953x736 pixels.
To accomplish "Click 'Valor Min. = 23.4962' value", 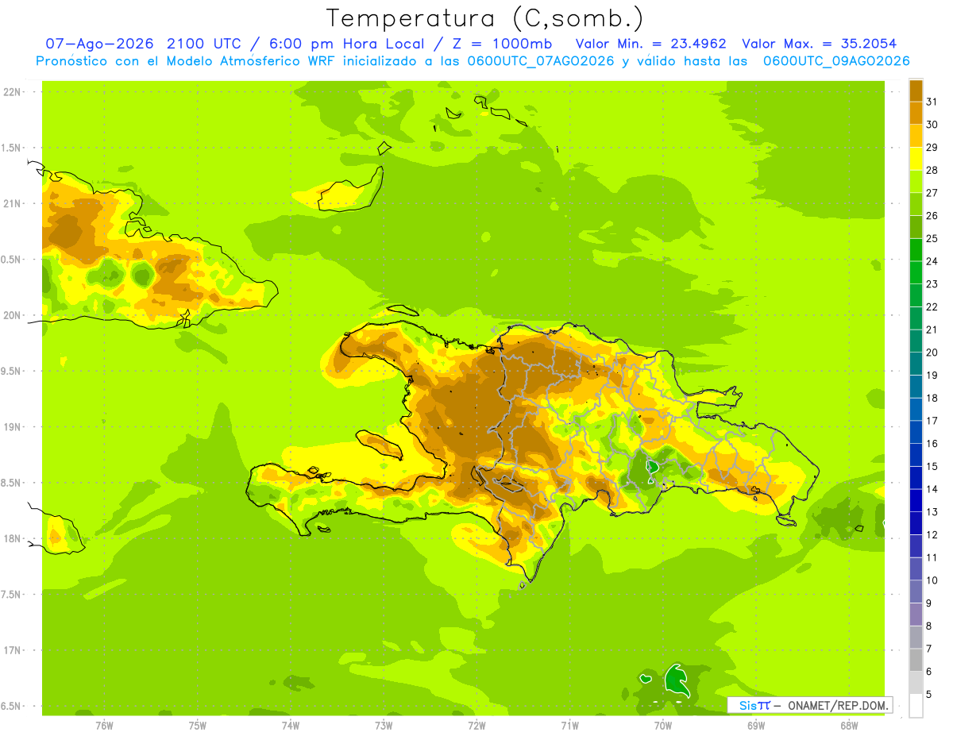I will [x=650, y=44].
